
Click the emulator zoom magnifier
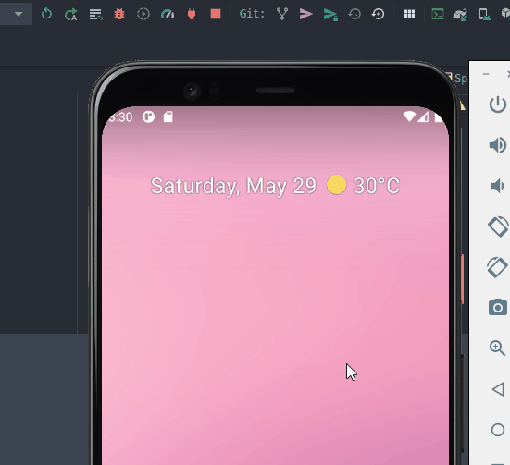click(x=497, y=348)
